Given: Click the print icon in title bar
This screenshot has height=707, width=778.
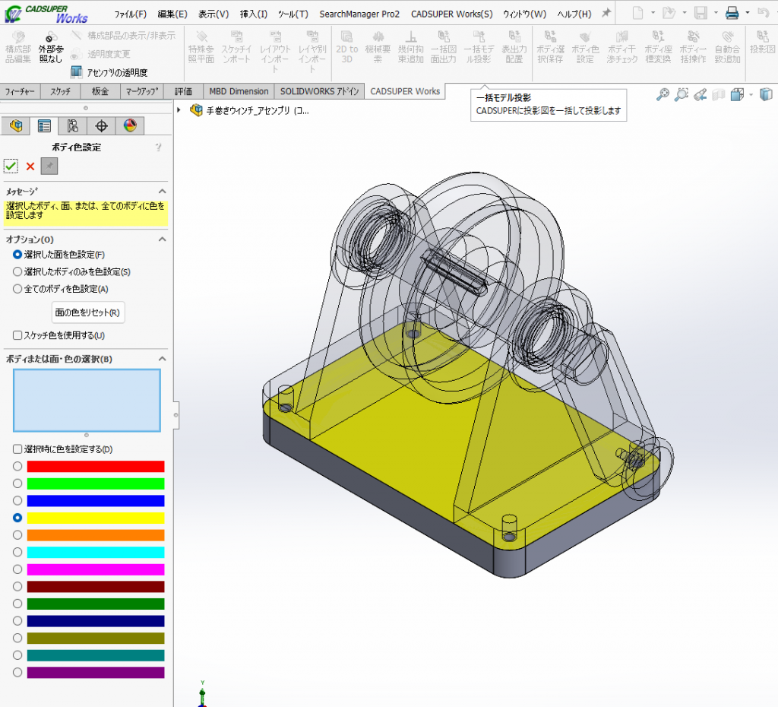Looking at the screenshot, I should tap(732, 13).
